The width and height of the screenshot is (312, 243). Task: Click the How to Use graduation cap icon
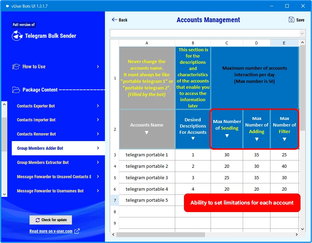point(16,67)
